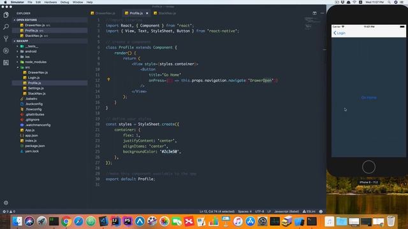
Task: Select StackNav.js under Open Editors
Action: 34,36
